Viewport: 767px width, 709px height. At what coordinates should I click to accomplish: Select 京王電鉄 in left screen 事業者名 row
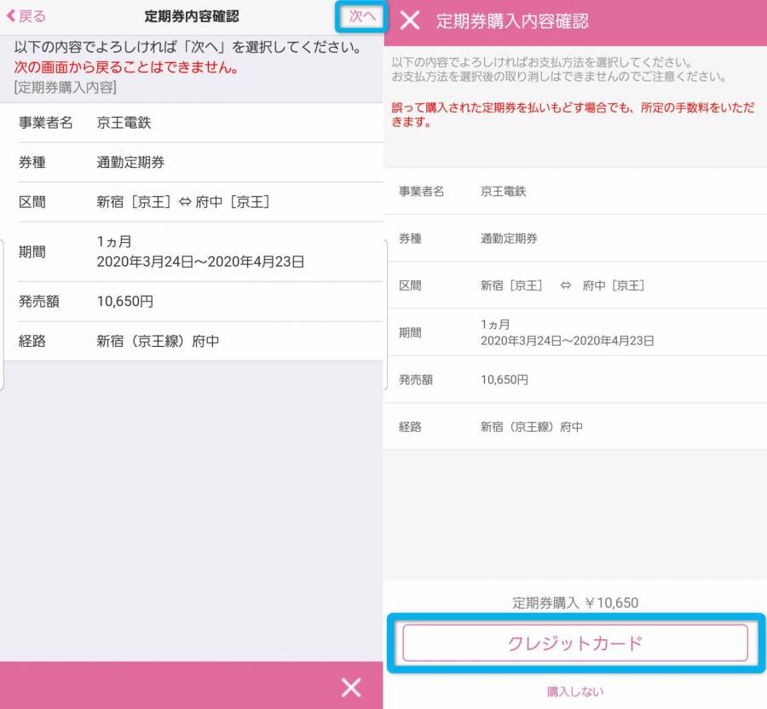124,123
